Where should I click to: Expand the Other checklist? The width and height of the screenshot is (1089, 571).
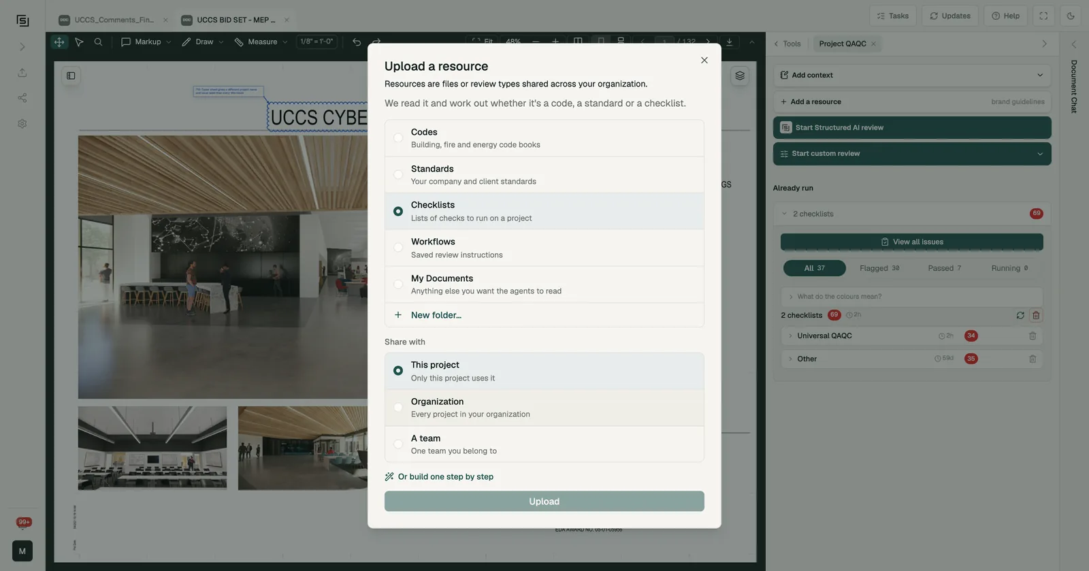pyautogui.click(x=790, y=359)
